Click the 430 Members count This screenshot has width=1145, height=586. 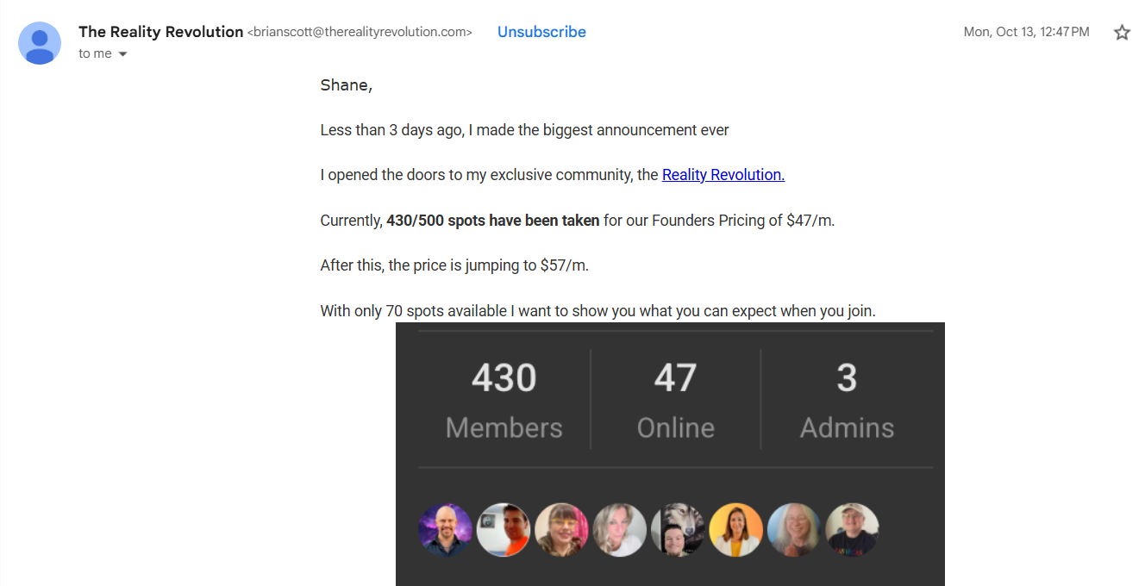click(x=504, y=400)
